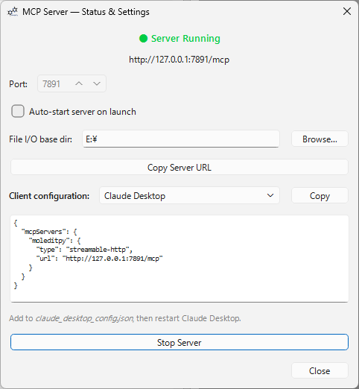Decrease the port number with down arrow

(97, 83)
